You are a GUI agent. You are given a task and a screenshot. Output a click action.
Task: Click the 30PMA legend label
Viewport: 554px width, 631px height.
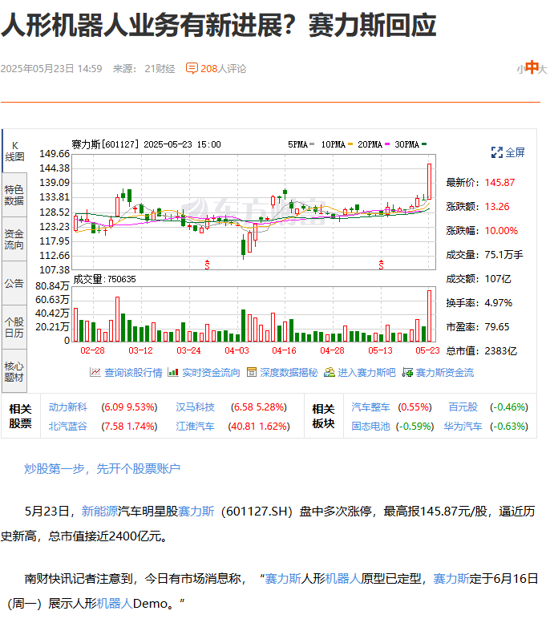pyautogui.click(x=406, y=144)
